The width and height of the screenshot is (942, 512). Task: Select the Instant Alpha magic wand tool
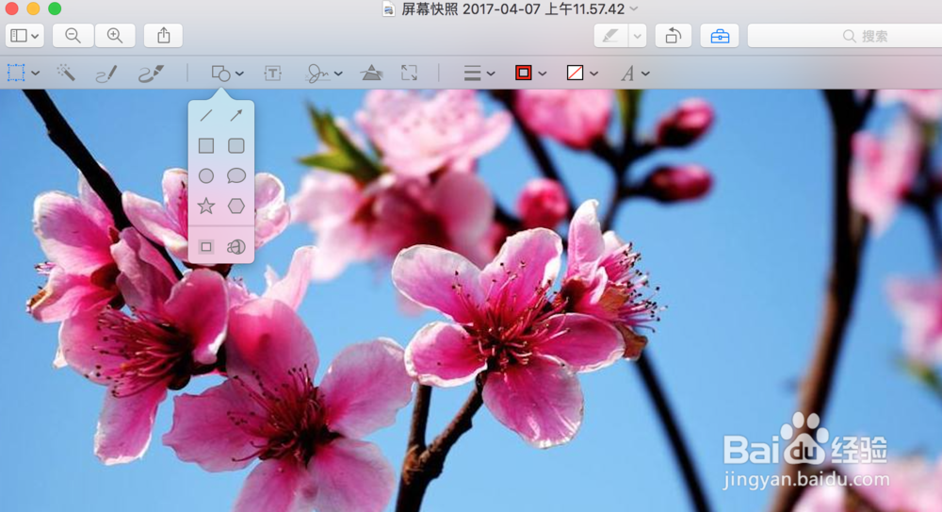tap(66, 73)
